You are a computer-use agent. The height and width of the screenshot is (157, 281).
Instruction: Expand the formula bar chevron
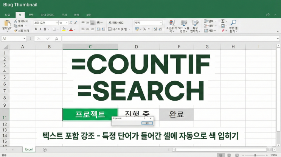(278, 39)
